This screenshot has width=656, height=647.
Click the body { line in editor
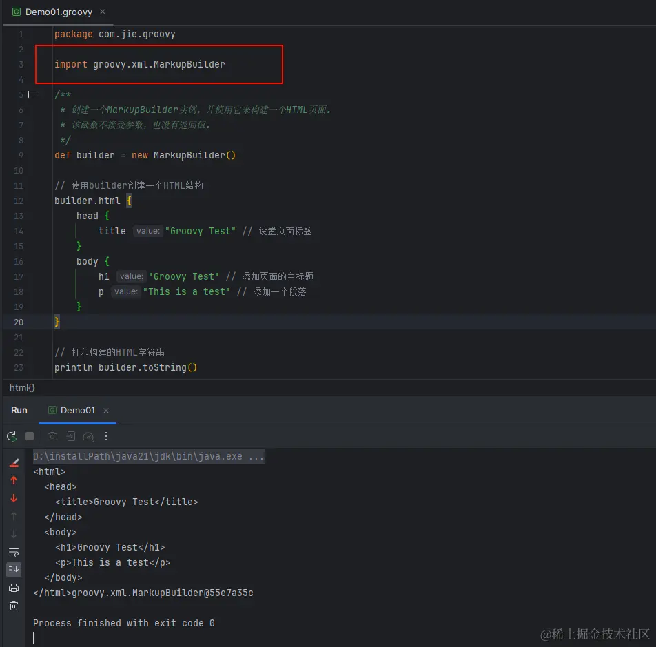point(92,261)
